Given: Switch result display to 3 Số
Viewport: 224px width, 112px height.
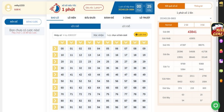Looking at the screenshot, I should pos(202,25).
